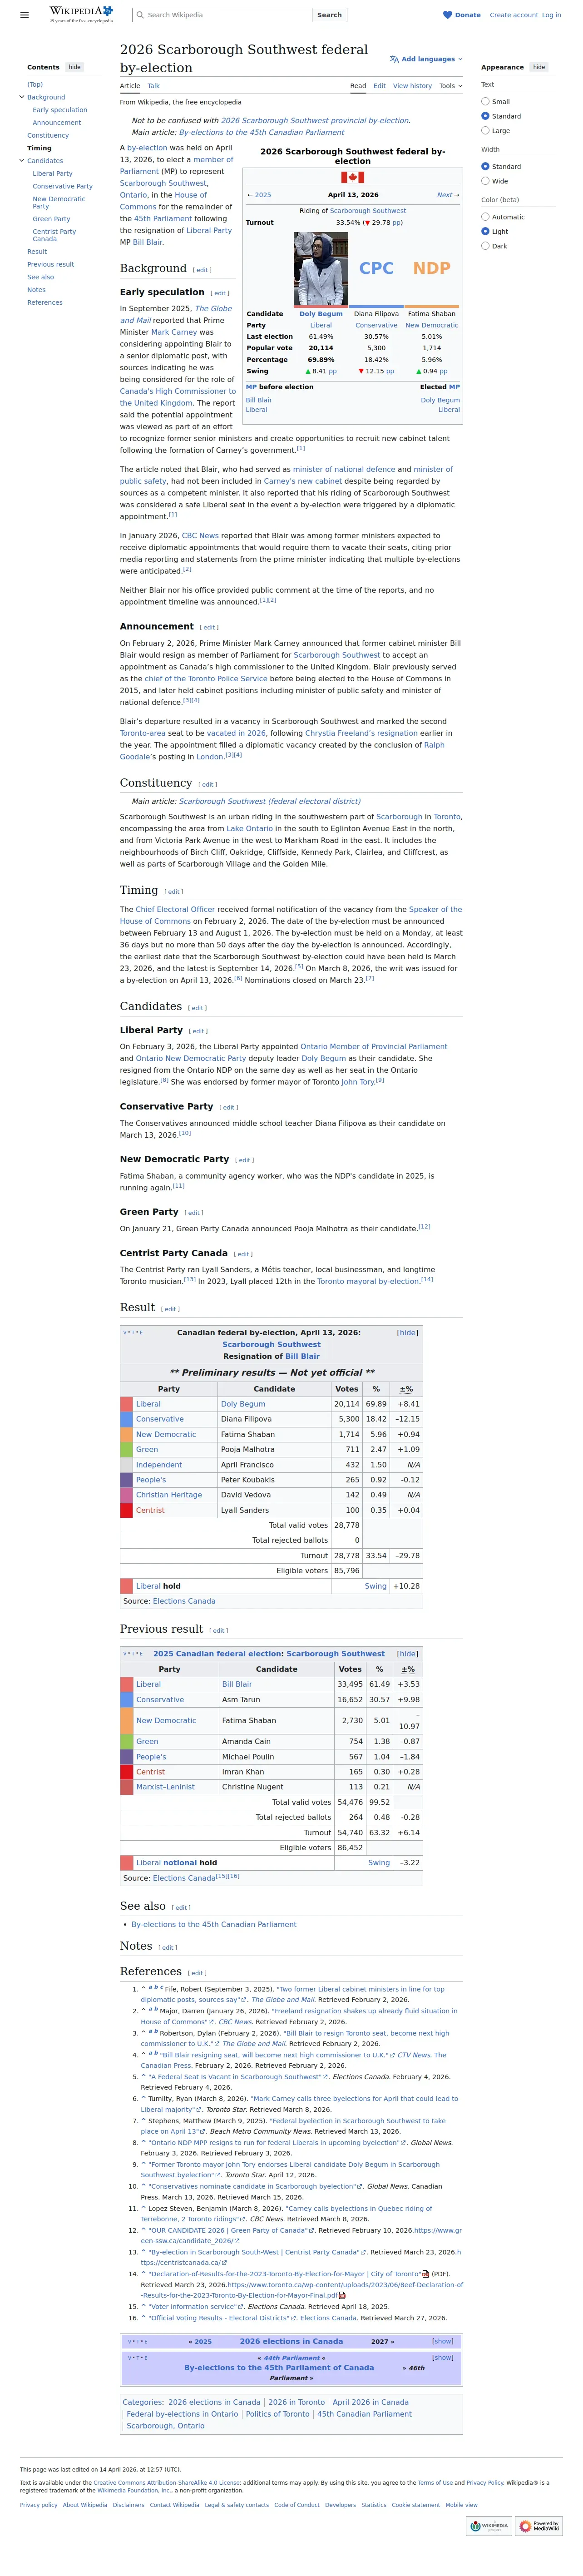
Task: Click [edit] next to the References heading
Action: pyautogui.click(x=197, y=1973)
